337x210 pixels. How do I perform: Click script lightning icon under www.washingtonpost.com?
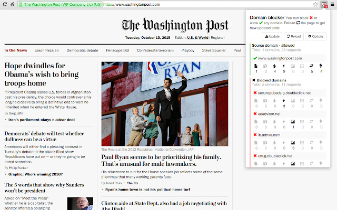click(284, 66)
